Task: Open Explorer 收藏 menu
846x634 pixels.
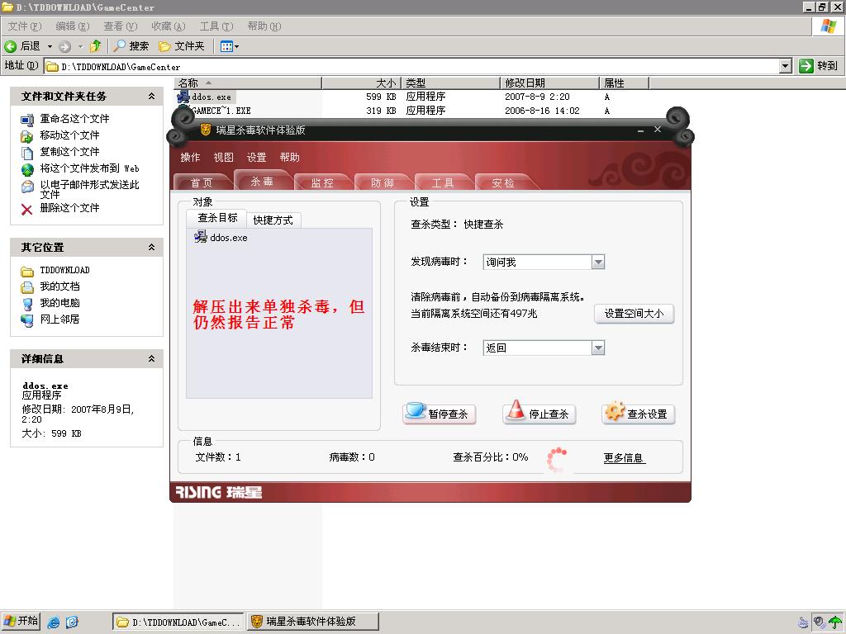Action: [169, 26]
